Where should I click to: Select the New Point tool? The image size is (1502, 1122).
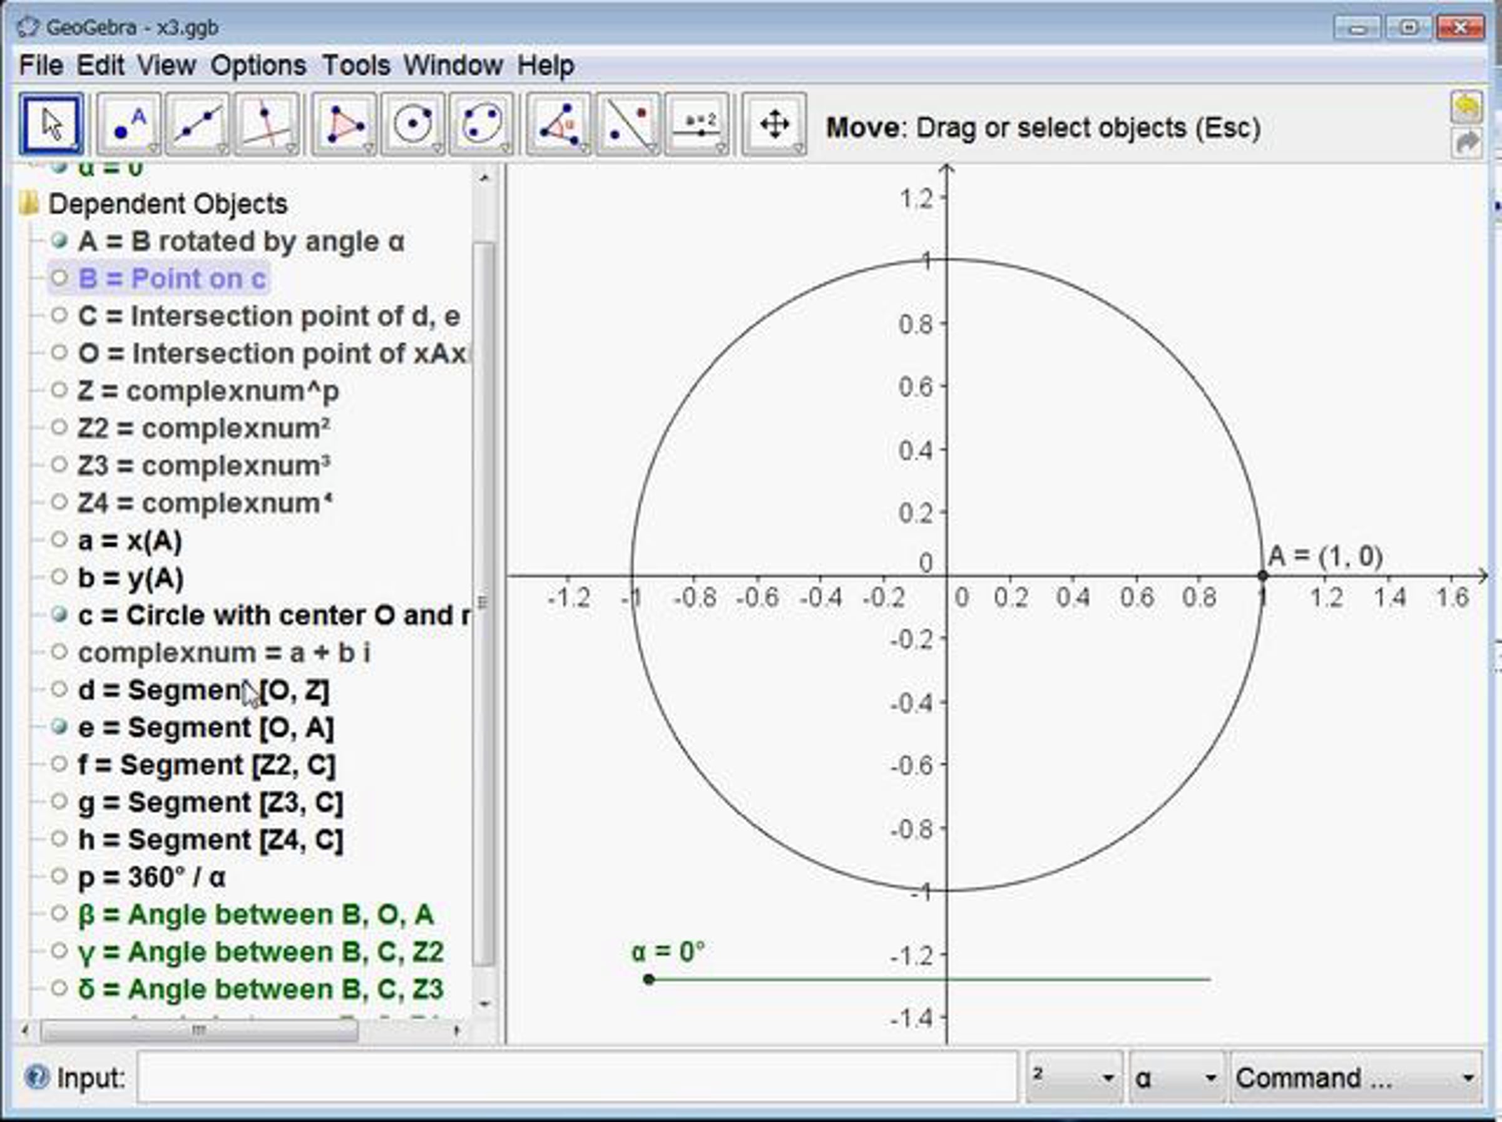(129, 125)
